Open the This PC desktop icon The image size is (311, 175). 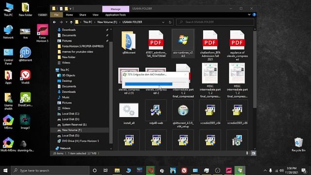click(x=8, y=10)
